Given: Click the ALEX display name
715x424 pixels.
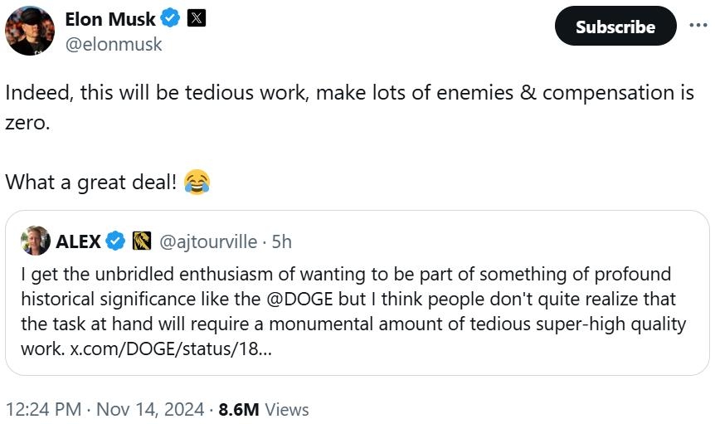Looking at the screenshot, I should [x=78, y=242].
